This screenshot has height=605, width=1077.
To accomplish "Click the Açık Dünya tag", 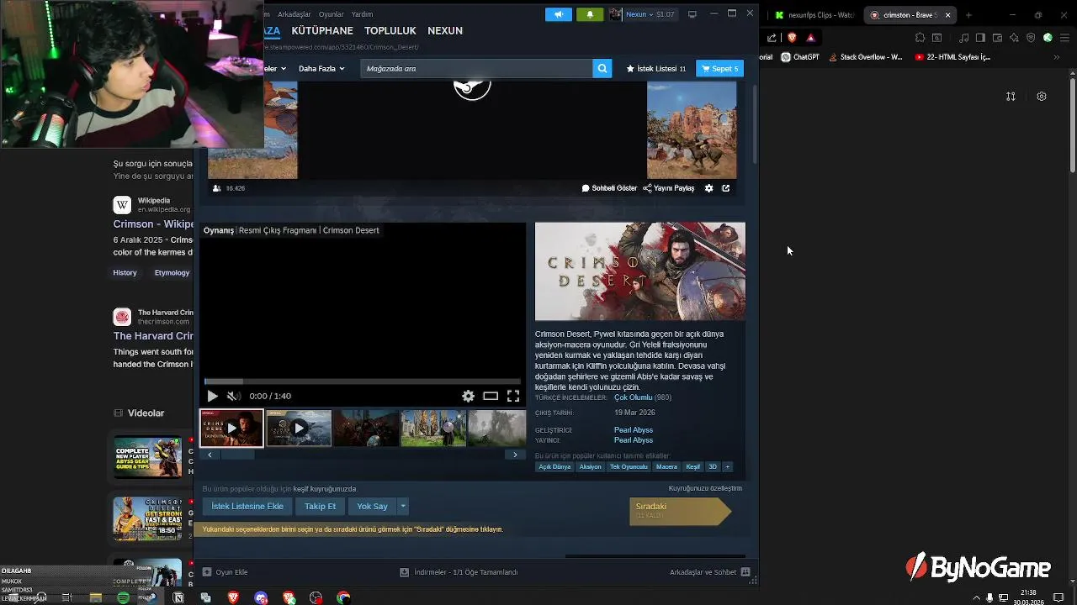I will coord(554,466).
